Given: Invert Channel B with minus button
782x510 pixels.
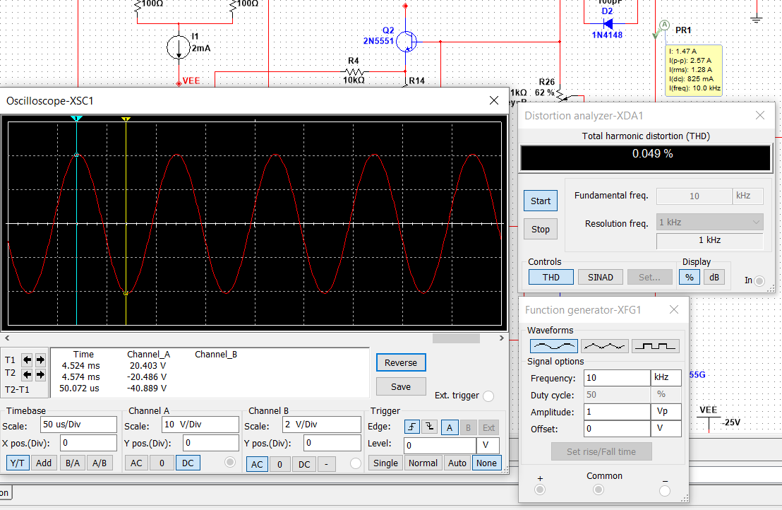Looking at the screenshot, I should pos(327,464).
